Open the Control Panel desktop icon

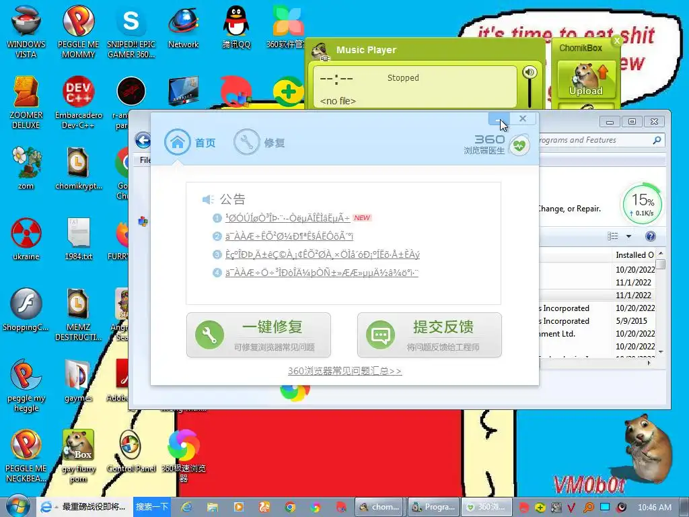(131, 452)
